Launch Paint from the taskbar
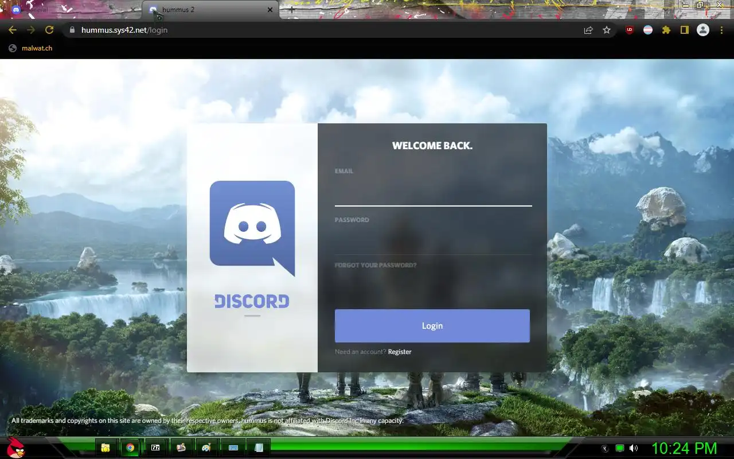Viewport: 734px width, 459px height. (206, 448)
